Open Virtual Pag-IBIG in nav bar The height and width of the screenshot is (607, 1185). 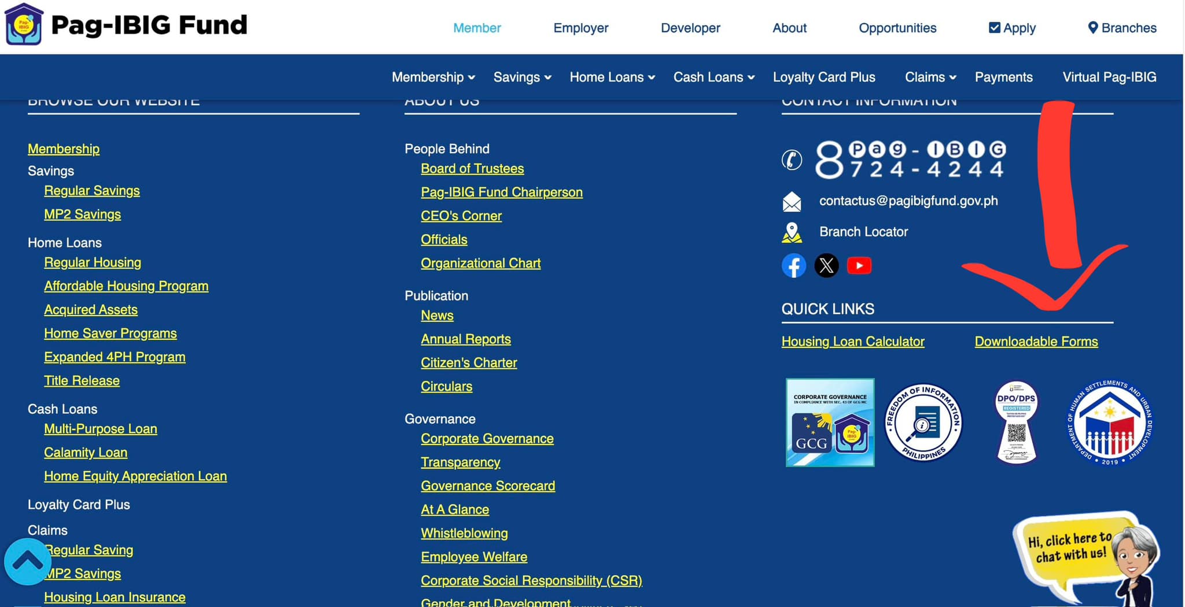click(x=1109, y=77)
